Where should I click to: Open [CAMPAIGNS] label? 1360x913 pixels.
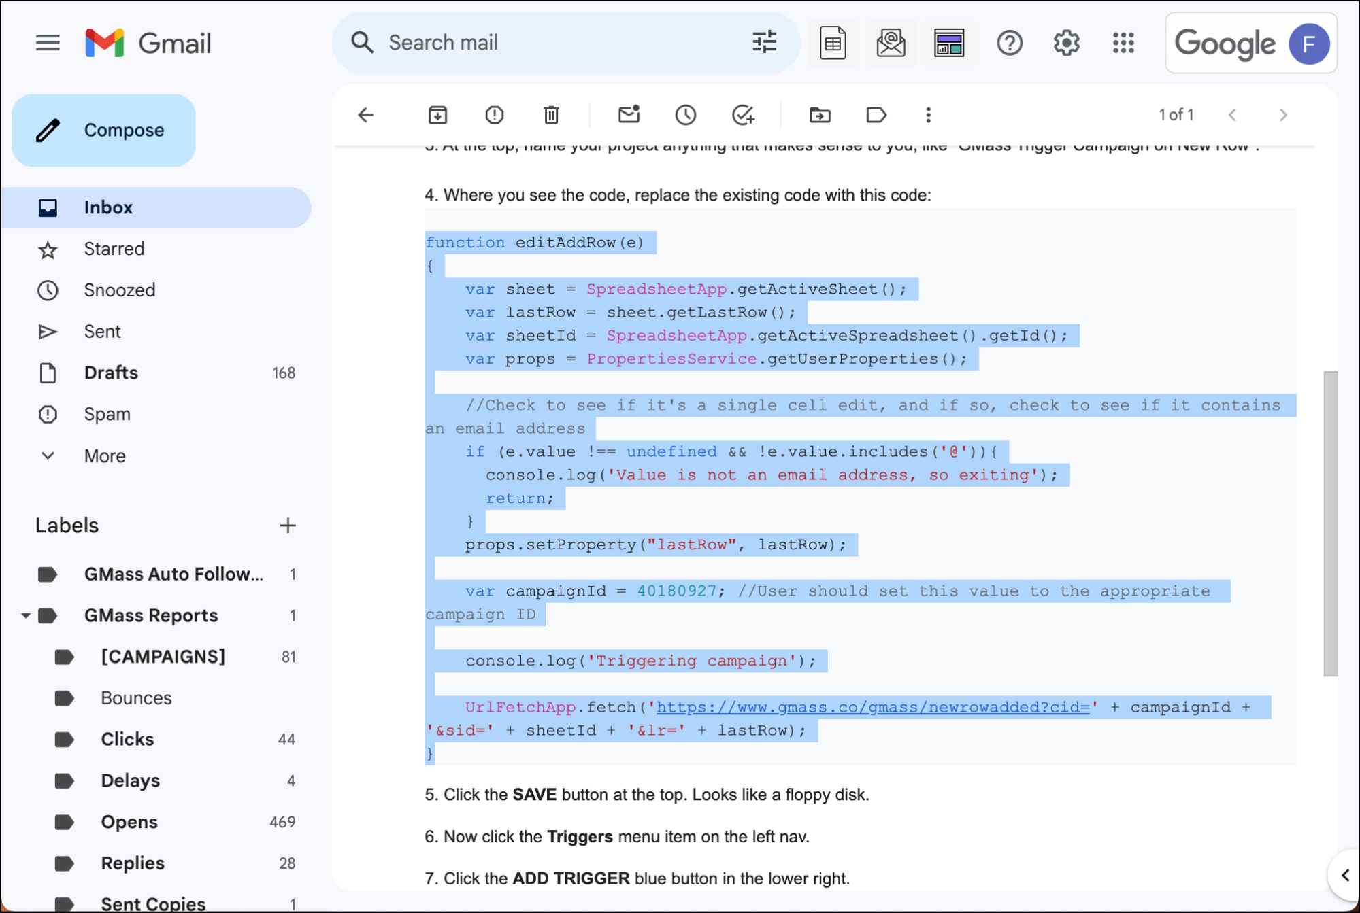point(156,657)
